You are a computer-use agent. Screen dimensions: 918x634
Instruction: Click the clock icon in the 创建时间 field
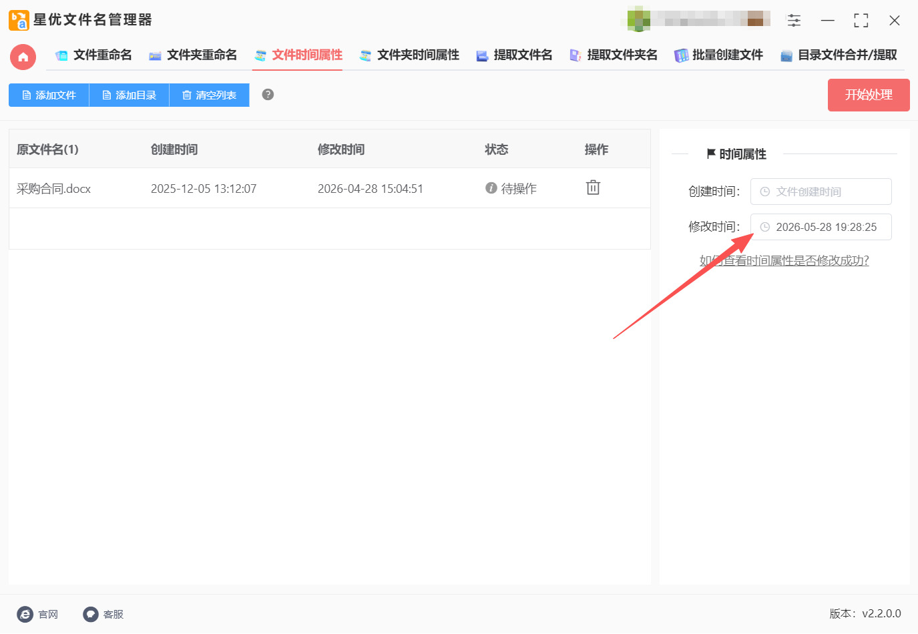tap(765, 192)
